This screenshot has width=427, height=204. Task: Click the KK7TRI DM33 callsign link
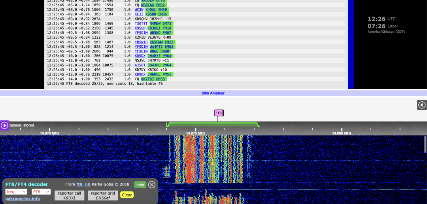point(153,79)
